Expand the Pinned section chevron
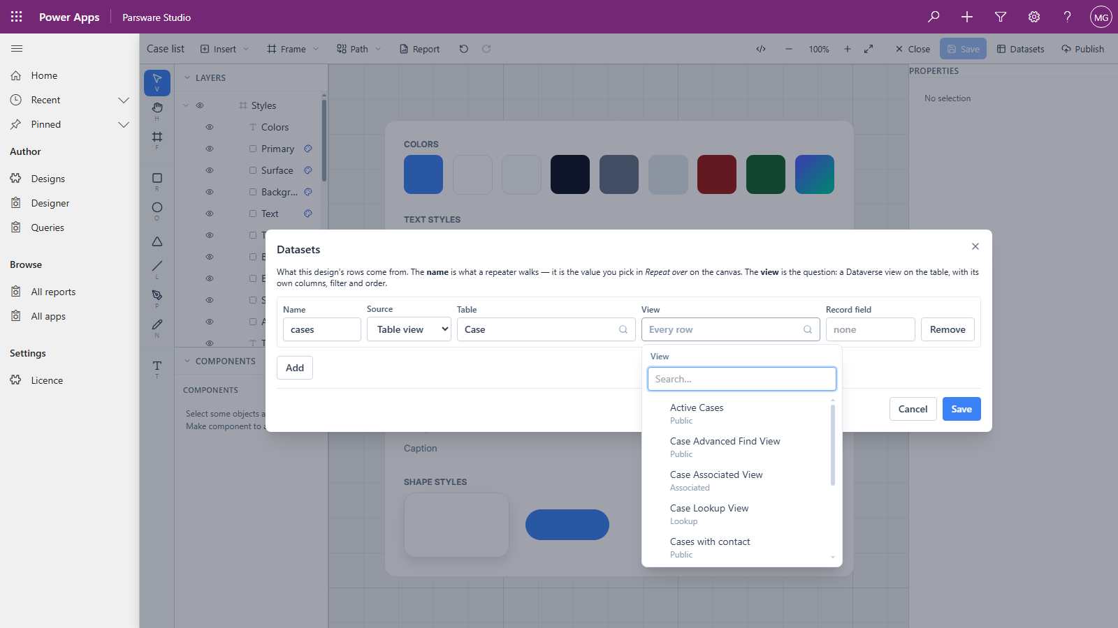 point(124,124)
